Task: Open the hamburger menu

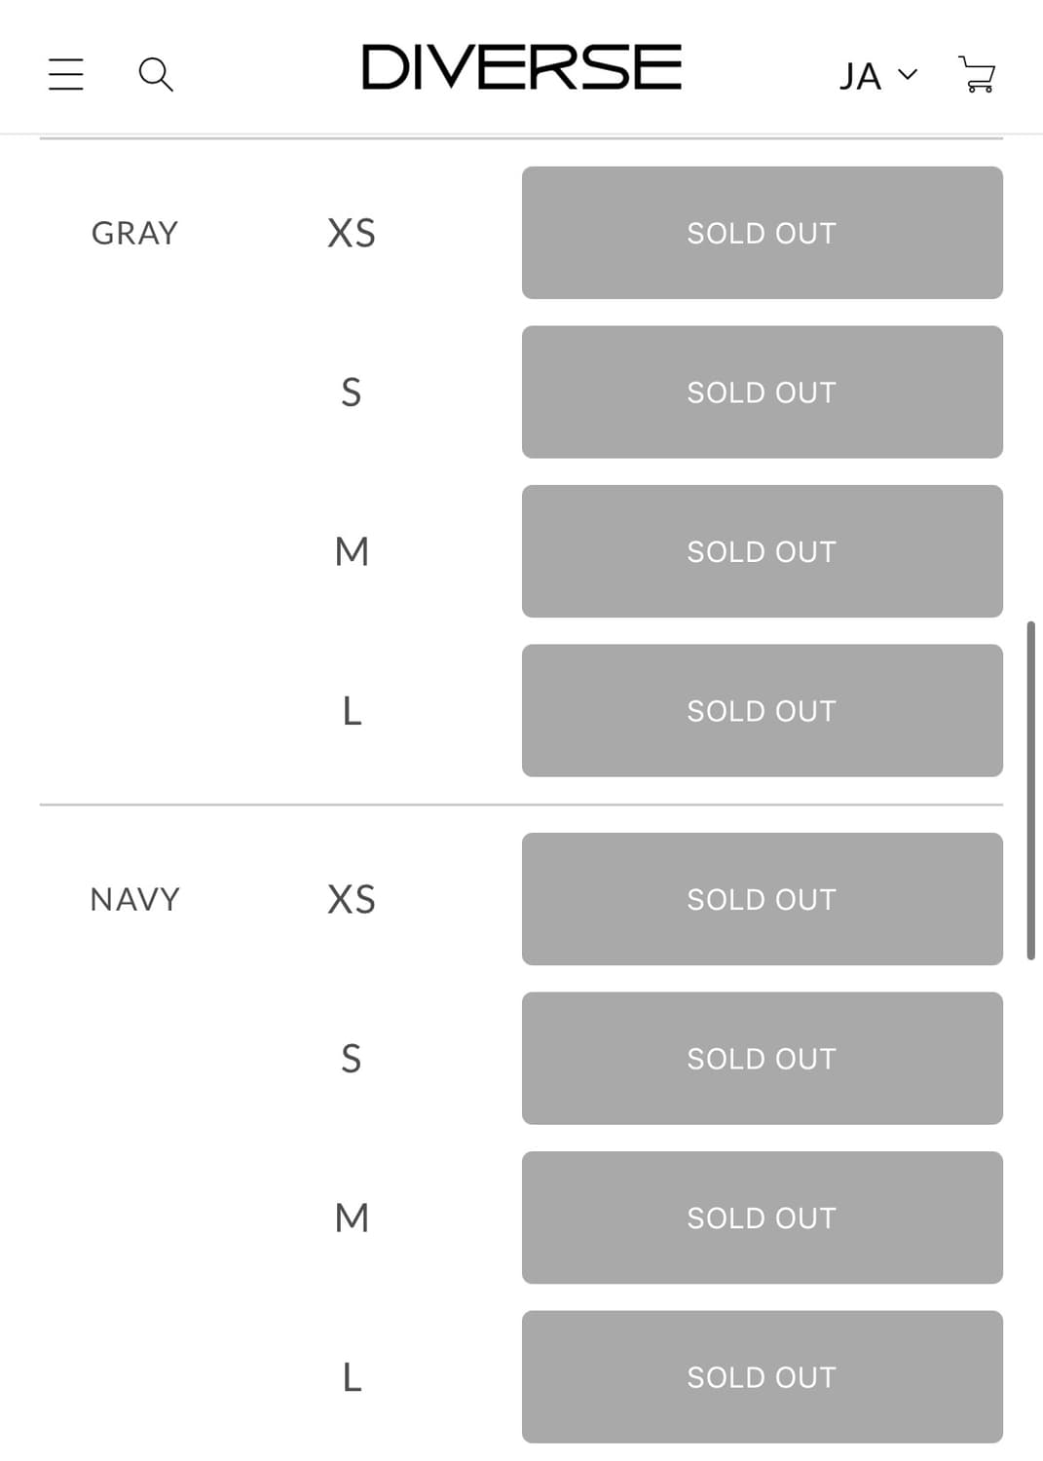Action: coord(66,74)
